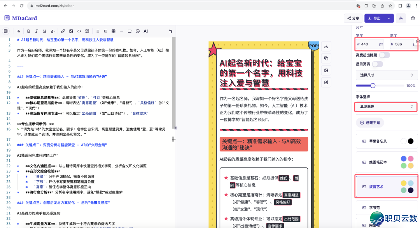Click the edit pencil icon beside preview
This screenshot has width=420, height=228.
point(326,83)
